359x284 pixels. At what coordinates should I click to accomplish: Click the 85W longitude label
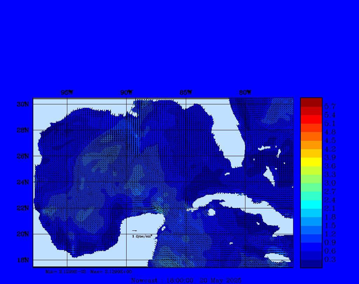pyautogui.click(x=185, y=93)
